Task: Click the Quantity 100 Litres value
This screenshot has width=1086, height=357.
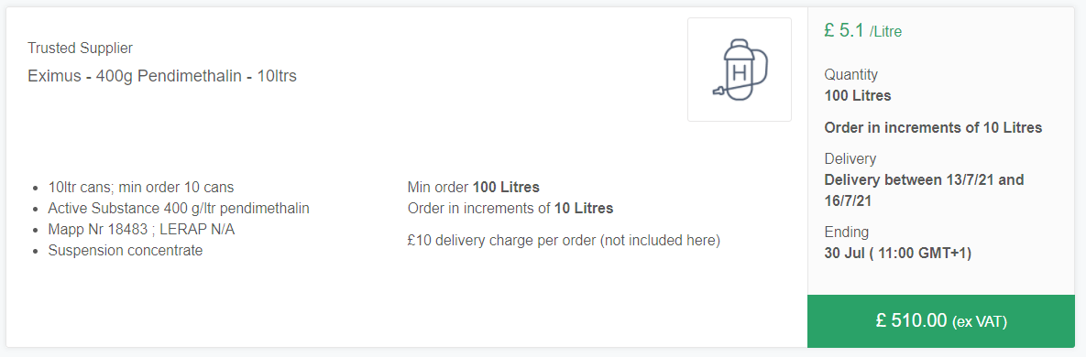Action: [858, 95]
